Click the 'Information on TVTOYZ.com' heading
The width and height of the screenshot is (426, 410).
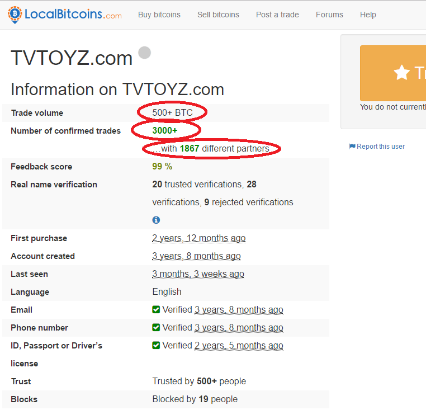click(117, 89)
